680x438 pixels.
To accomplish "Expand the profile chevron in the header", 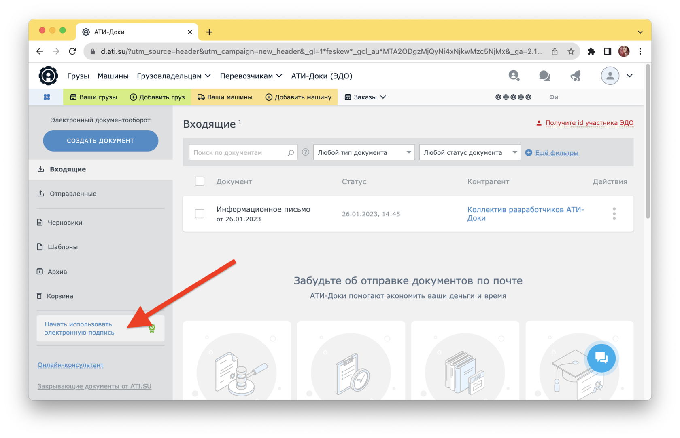I will (x=629, y=76).
